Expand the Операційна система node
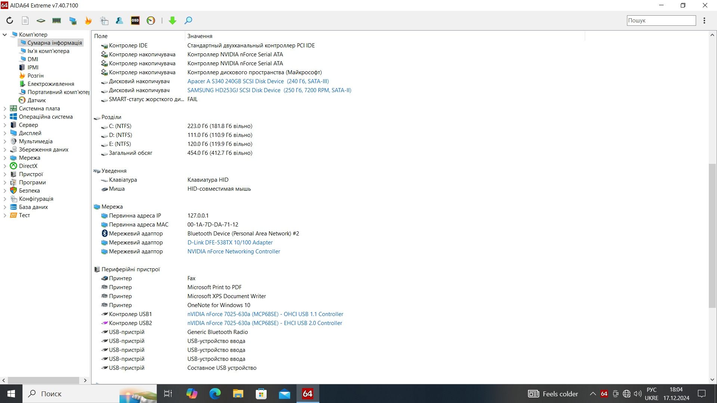This screenshot has height=403, width=717. [x=5, y=117]
